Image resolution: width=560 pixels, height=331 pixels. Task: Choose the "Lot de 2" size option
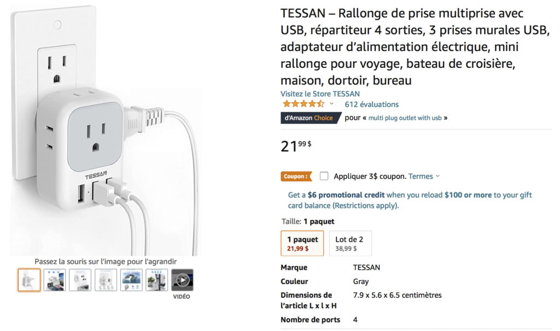[350, 243]
